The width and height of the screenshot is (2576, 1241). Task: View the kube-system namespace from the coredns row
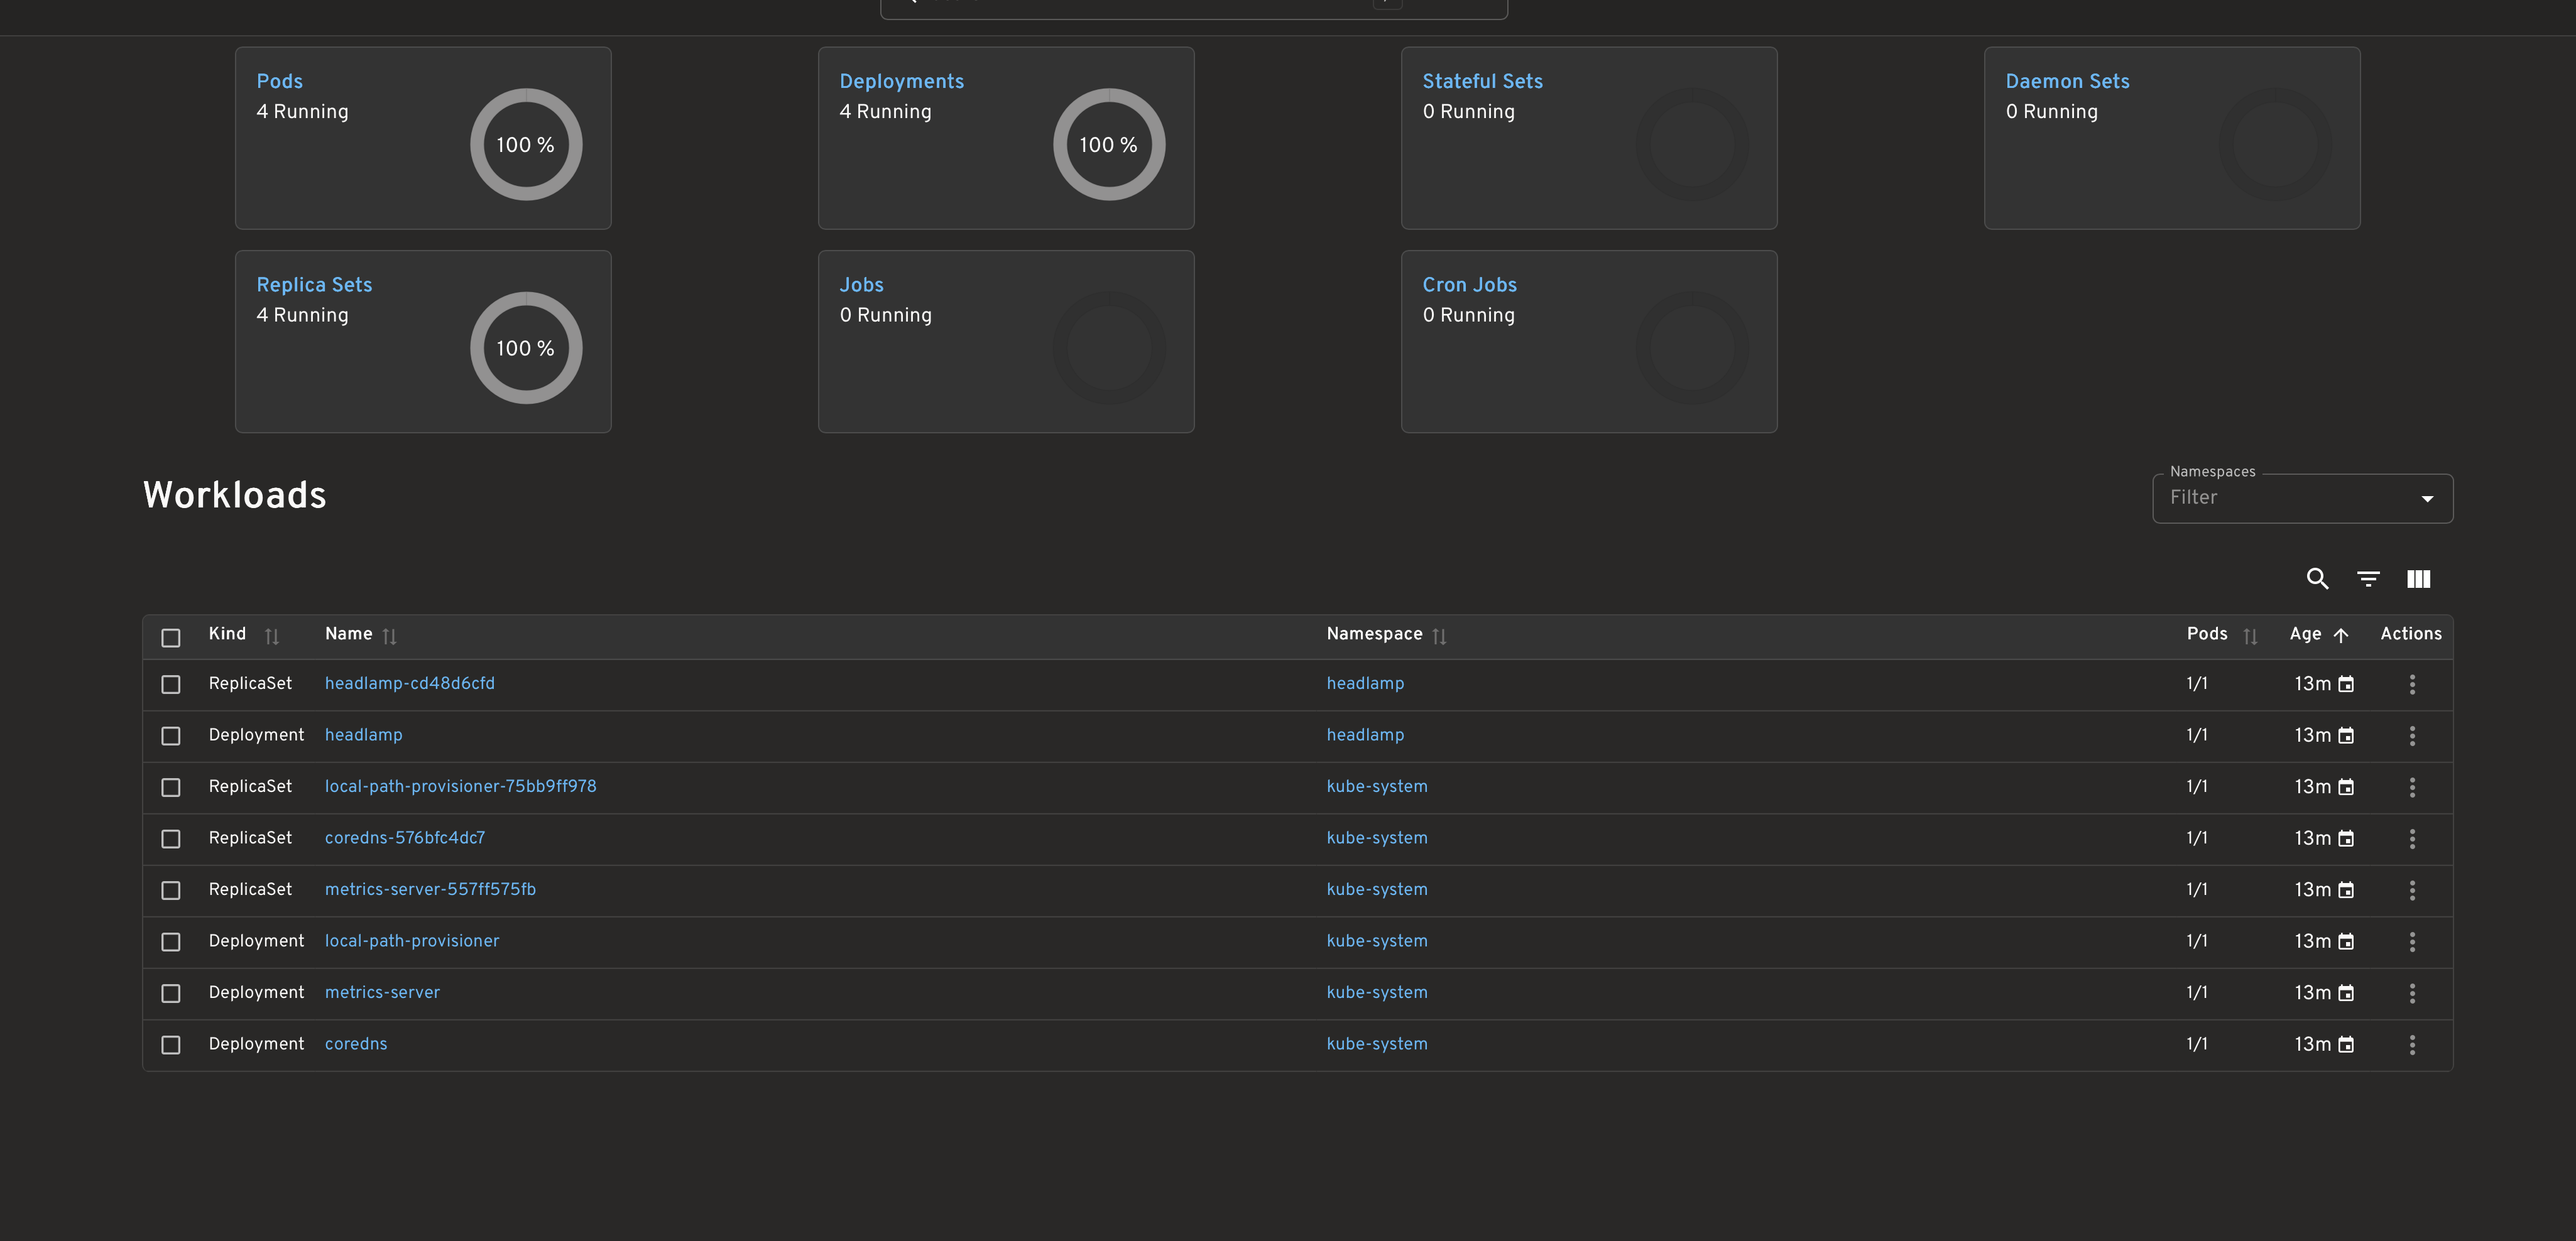1377,1043
